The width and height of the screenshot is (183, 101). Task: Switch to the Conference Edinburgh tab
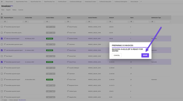[76, 2]
